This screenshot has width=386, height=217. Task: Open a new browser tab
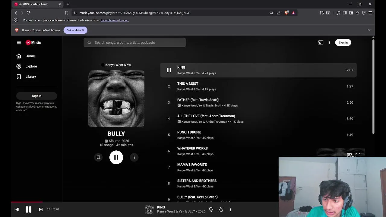[68, 4]
